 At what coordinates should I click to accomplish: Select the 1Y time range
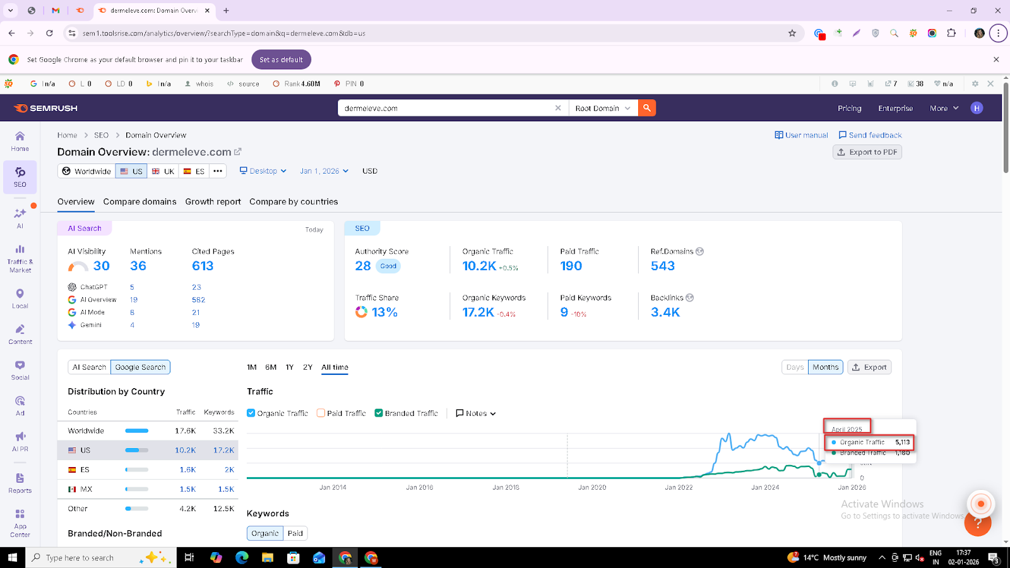(x=289, y=367)
